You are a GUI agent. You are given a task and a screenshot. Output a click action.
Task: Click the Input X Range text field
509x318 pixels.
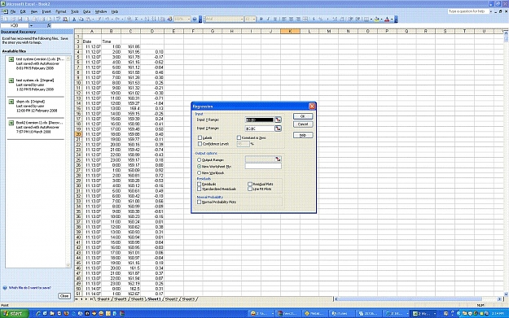coord(260,129)
